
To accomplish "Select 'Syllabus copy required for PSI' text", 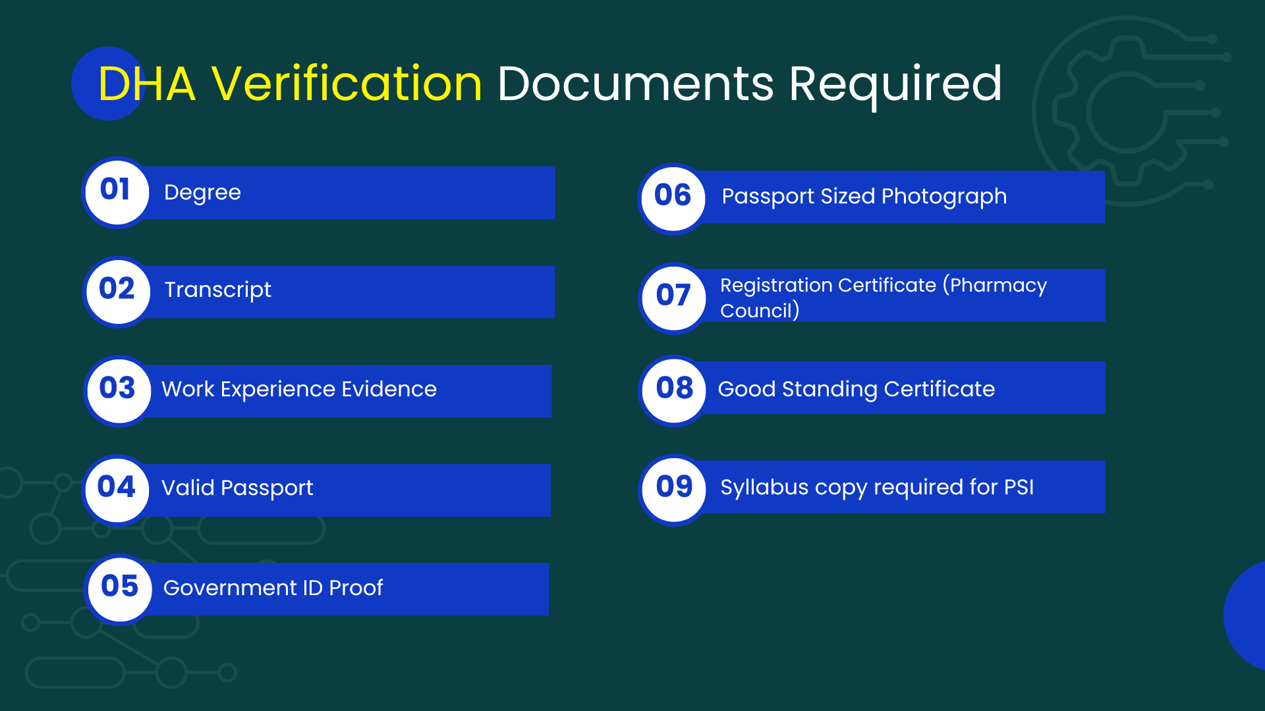I will [x=877, y=488].
